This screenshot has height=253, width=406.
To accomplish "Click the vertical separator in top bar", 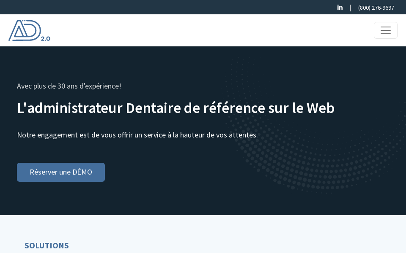I will tap(350, 8).
